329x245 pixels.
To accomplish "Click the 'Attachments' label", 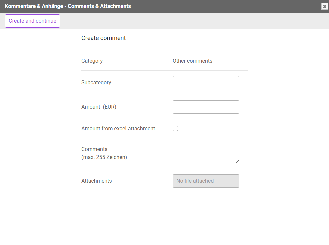I will [x=97, y=181].
